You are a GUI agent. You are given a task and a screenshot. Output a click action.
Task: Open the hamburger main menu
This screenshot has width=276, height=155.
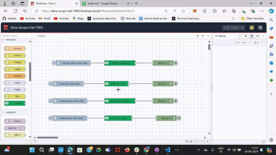tap(260, 28)
